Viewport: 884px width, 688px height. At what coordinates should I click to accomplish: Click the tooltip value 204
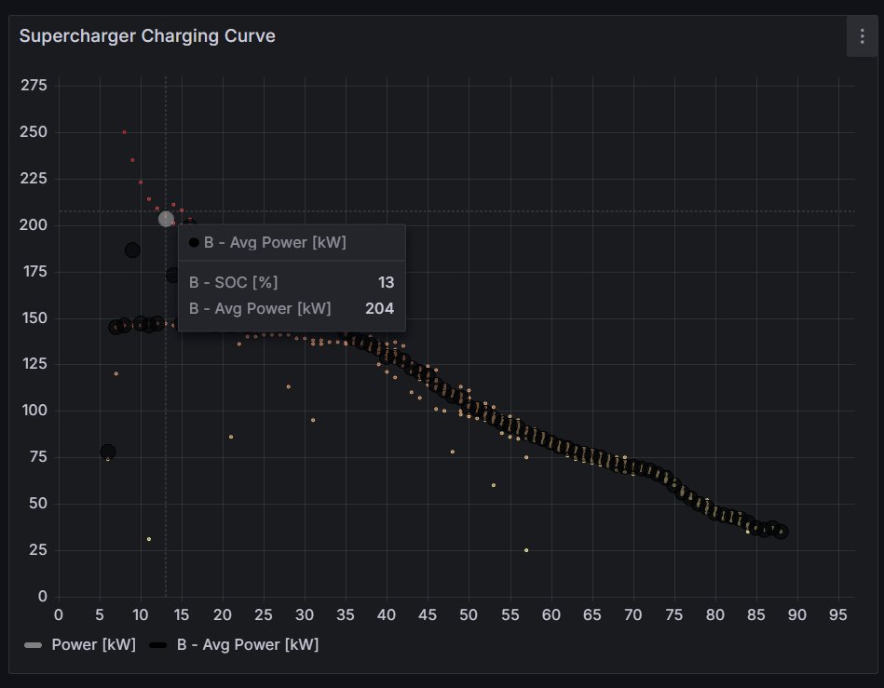[x=379, y=308]
